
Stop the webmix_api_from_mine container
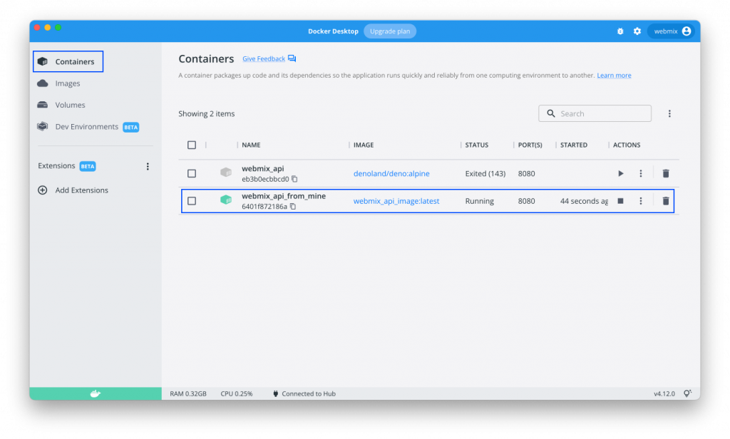coord(621,201)
